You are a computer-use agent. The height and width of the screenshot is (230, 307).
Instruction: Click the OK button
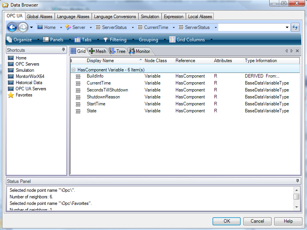(226, 221)
